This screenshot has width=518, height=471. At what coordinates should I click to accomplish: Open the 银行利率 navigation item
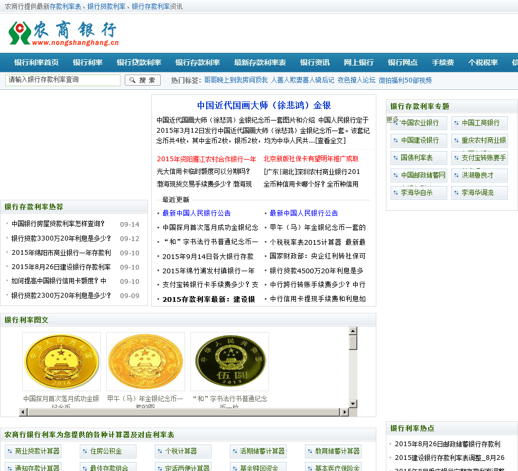(x=88, y=62)
